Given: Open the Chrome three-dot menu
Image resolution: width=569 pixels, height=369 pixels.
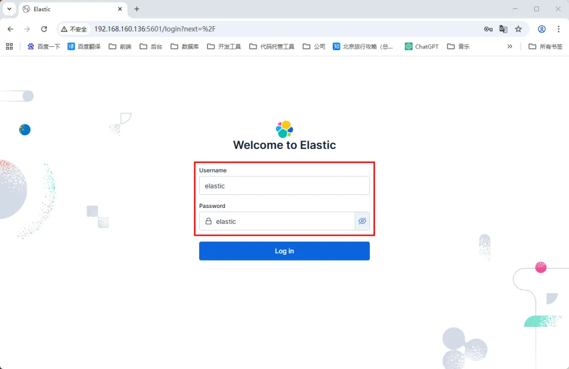Looking at the screenshot, I should click(x=558, y=29).
